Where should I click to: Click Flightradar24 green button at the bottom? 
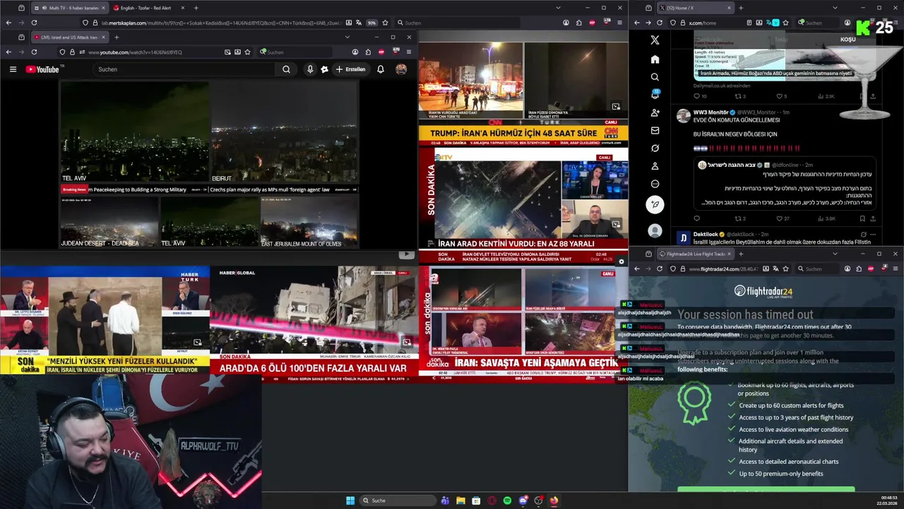click(x=766, y=489)
